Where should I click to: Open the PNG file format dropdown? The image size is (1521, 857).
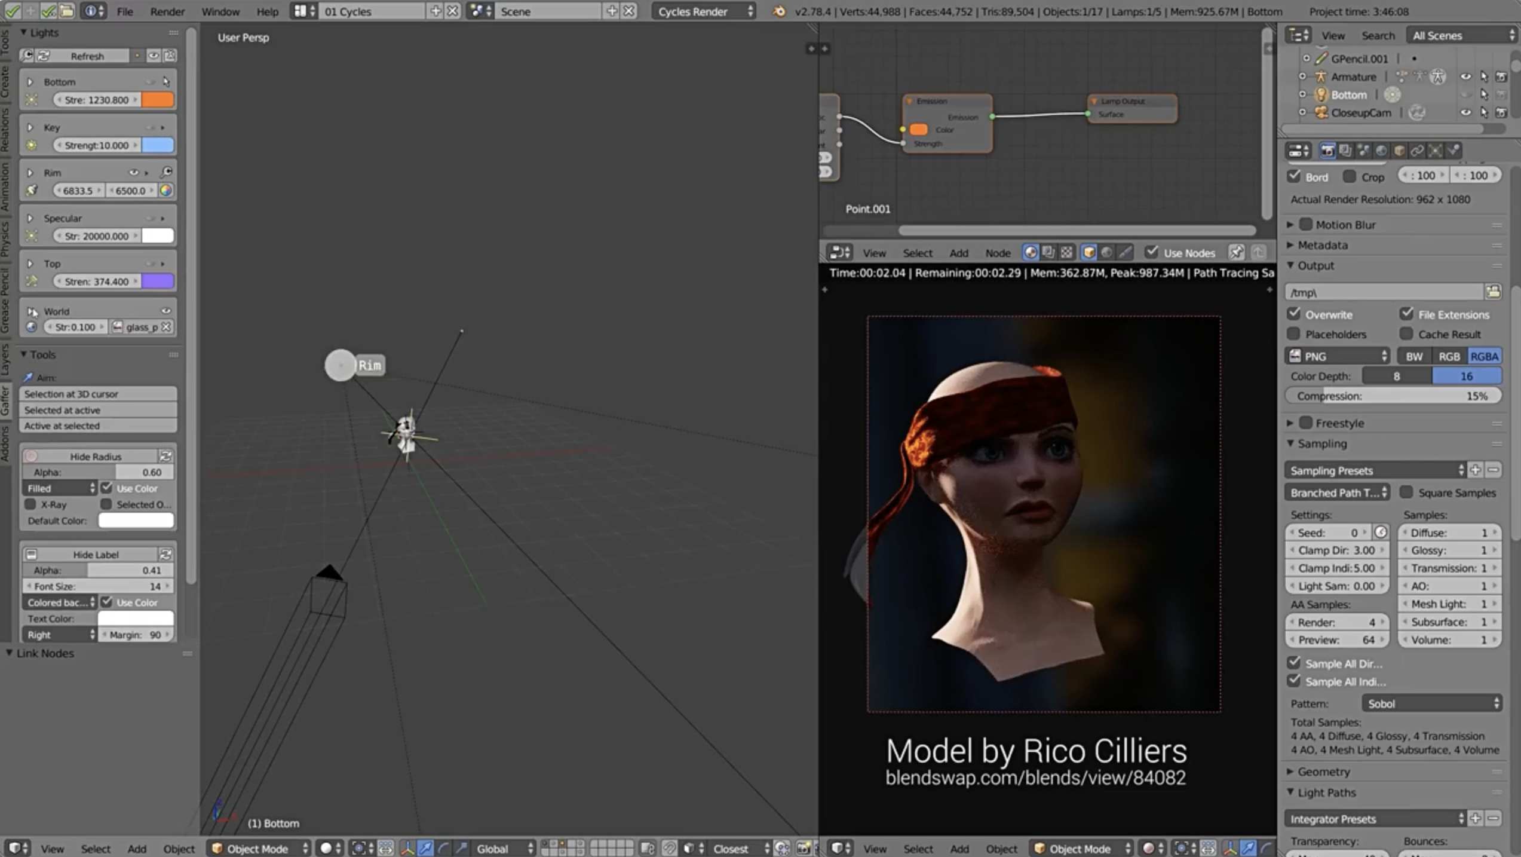pyautogui.click(x=1338, y=356)
